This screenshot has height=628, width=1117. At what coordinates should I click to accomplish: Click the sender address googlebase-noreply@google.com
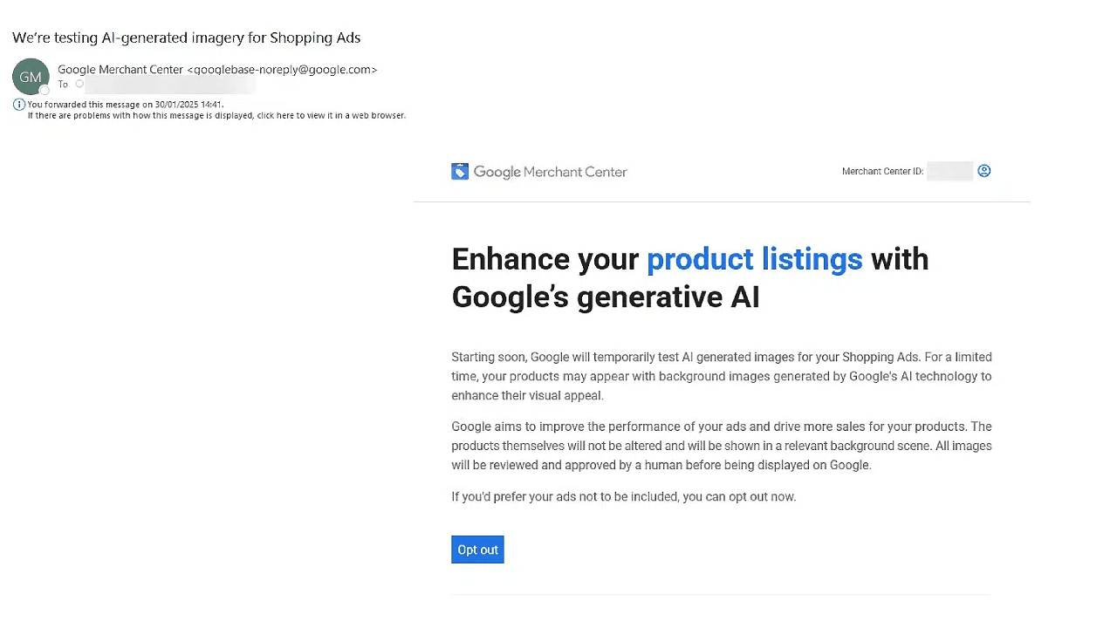tap(283, 70)
